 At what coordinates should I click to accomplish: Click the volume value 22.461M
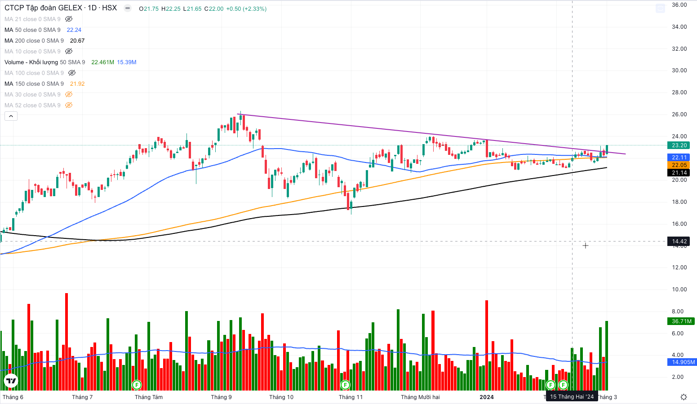(102, 62)
